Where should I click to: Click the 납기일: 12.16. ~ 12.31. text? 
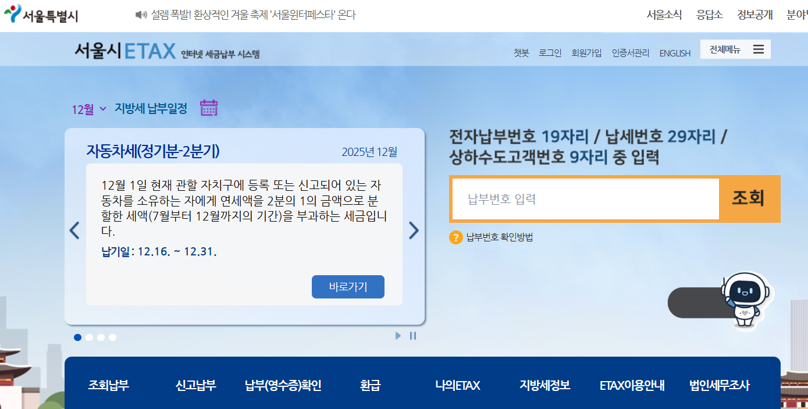(x=159, y=252)
